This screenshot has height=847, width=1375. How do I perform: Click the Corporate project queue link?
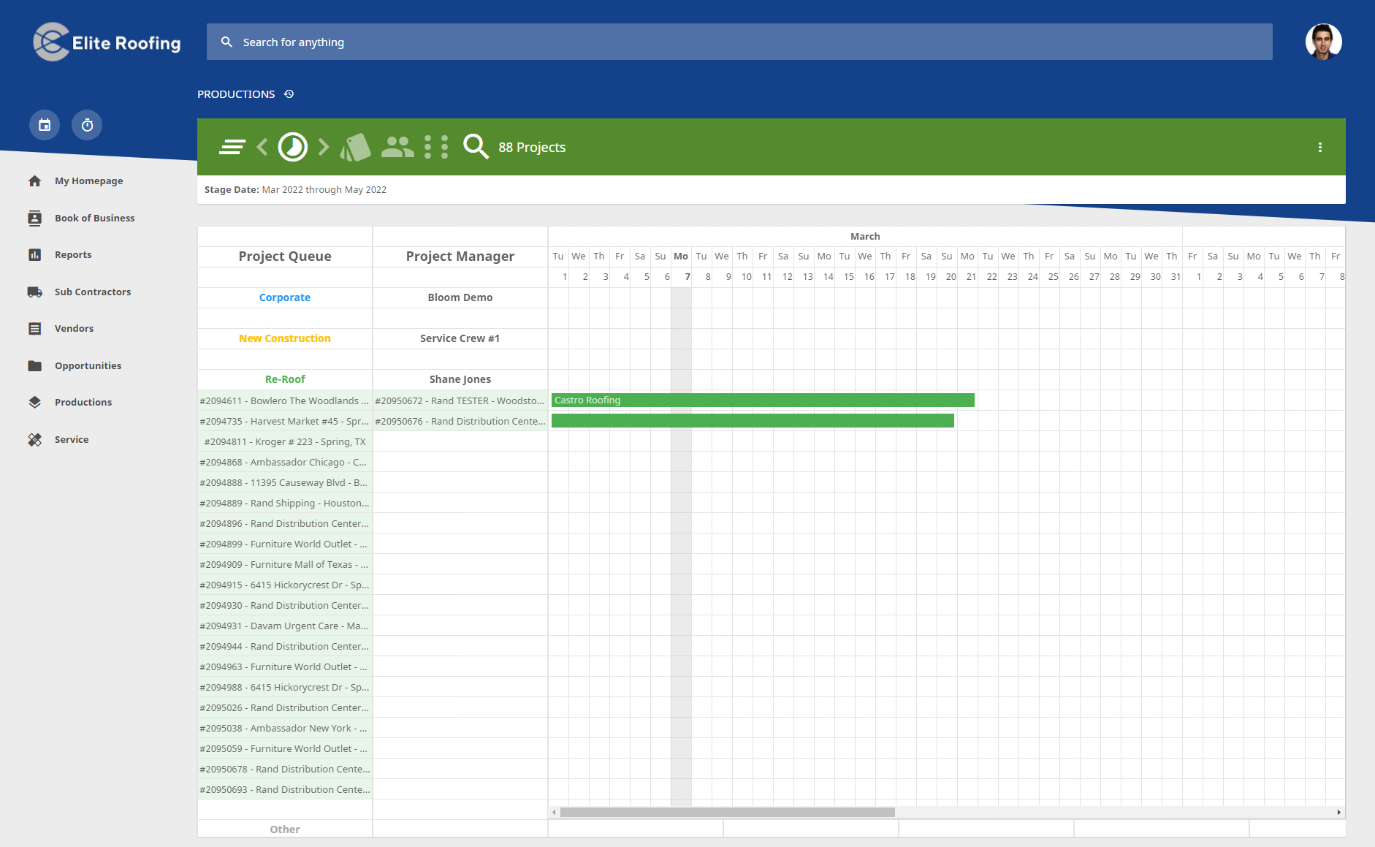click(285, 297)
